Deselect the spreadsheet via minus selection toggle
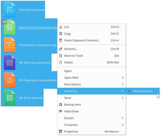 [x=4, y=22]
